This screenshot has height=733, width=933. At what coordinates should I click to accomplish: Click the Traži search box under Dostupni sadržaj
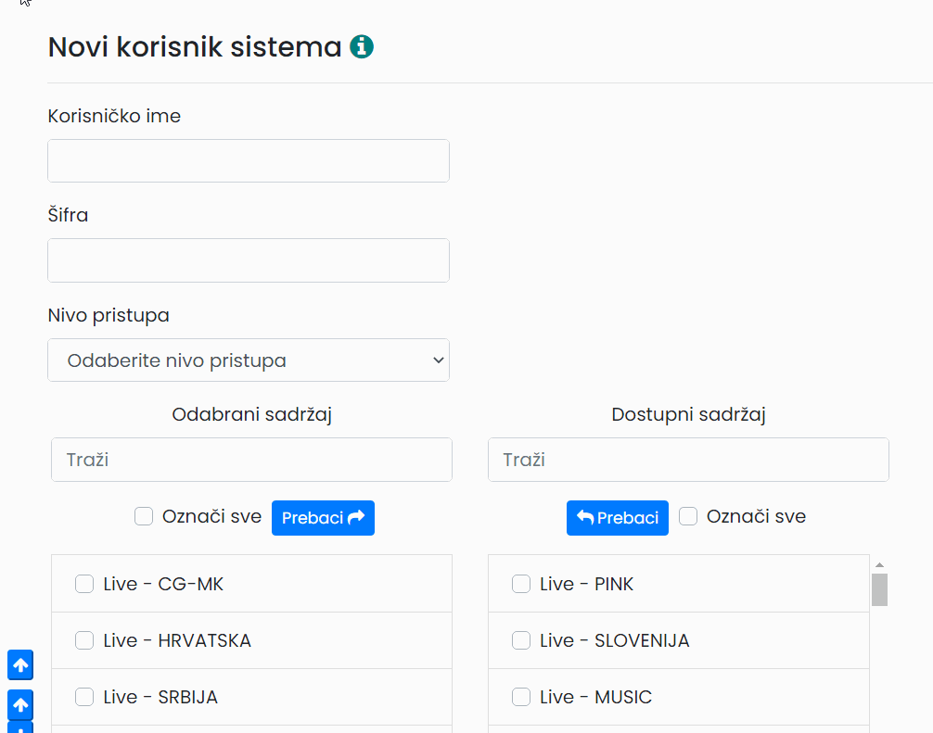[x=688, y=460]
